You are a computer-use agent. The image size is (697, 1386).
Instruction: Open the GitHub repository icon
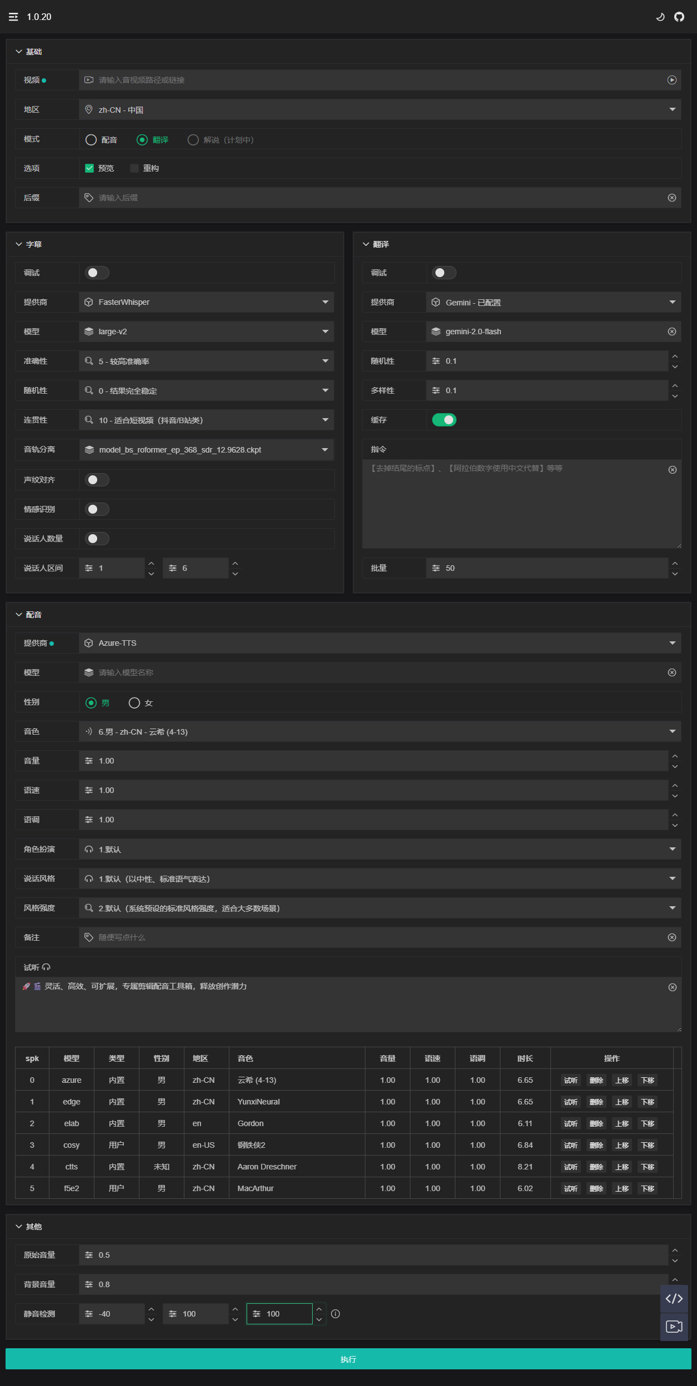(679, 17)
